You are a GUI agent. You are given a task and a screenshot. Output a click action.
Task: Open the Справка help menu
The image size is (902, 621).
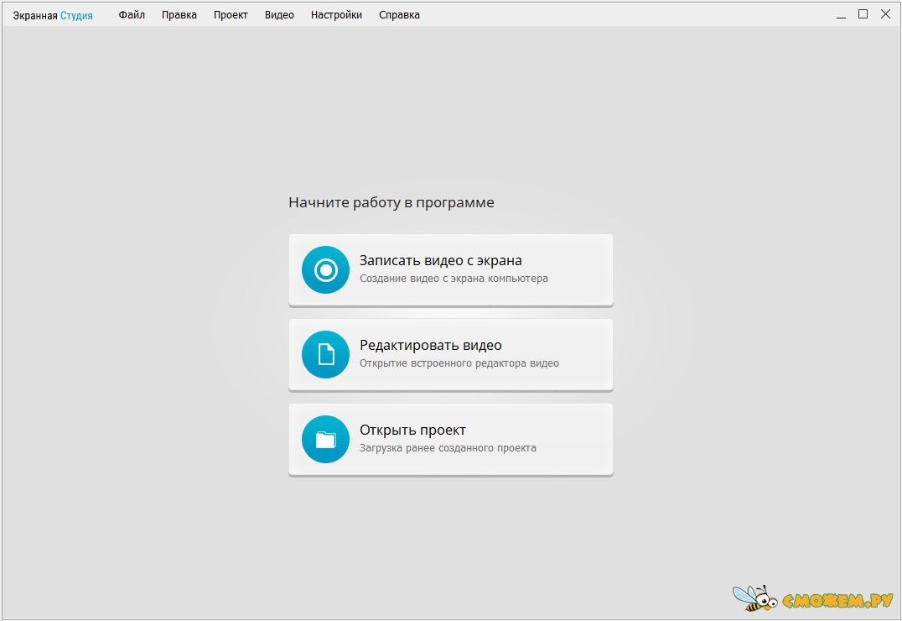(x=399, y=15)
